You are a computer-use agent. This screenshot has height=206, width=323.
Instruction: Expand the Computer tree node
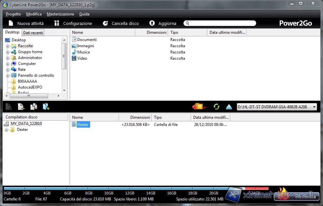[x=8, y=64]
